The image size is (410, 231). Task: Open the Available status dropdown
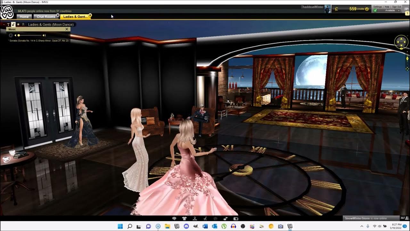[392, 11]
